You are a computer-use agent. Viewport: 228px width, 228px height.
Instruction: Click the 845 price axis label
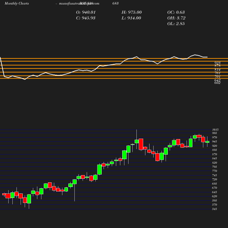coord(215,159)
